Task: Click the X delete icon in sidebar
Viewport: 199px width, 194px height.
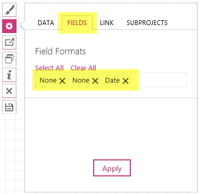Action: pos(9,91)
